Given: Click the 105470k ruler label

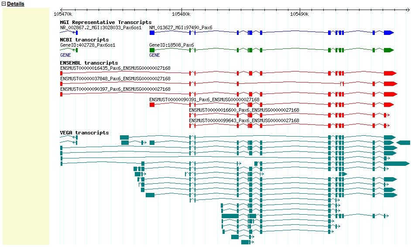Looking at the screenshot, I should [x=63, y=14].
